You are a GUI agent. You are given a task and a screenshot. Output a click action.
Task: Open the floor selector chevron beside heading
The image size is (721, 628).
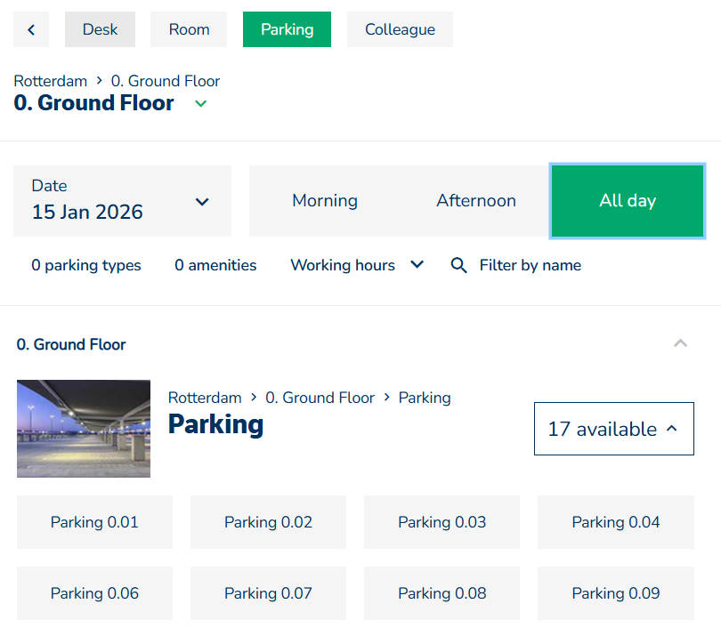point(201,104)
